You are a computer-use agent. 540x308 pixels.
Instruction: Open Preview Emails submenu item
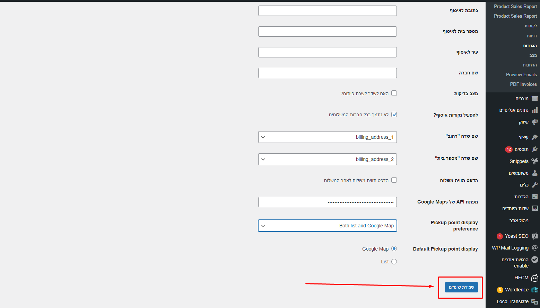coord(521,74)
